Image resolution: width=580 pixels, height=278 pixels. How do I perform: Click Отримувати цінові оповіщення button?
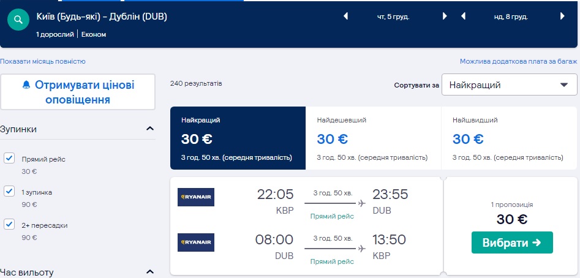click(x=78, y=92)
